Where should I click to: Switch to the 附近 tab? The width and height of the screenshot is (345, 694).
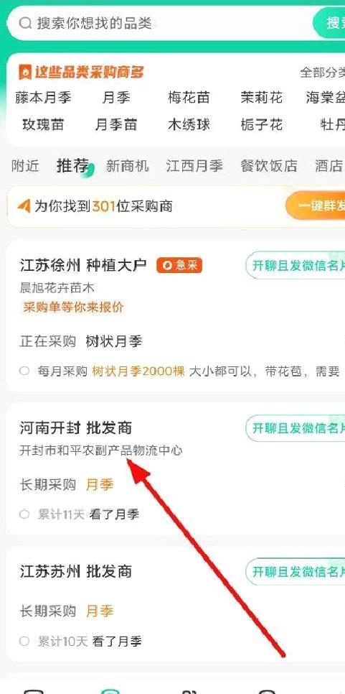tap(25, 166)
